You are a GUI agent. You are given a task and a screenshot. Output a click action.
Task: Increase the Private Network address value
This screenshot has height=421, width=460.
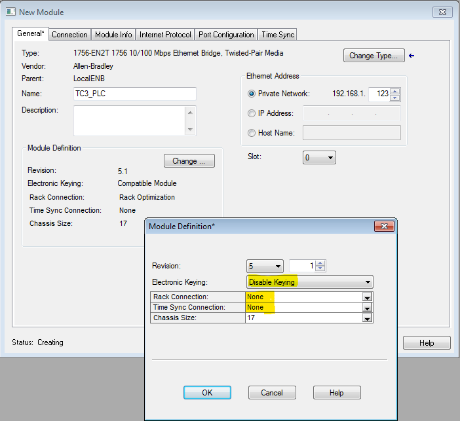pyautogui.click(x=395, y=92)
